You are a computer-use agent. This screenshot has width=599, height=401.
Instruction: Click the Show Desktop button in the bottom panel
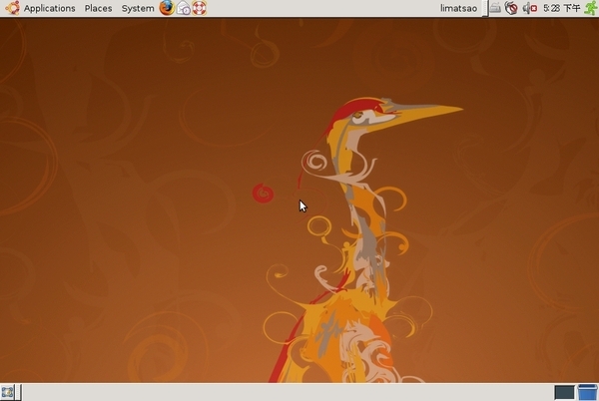tap(7, 392)
